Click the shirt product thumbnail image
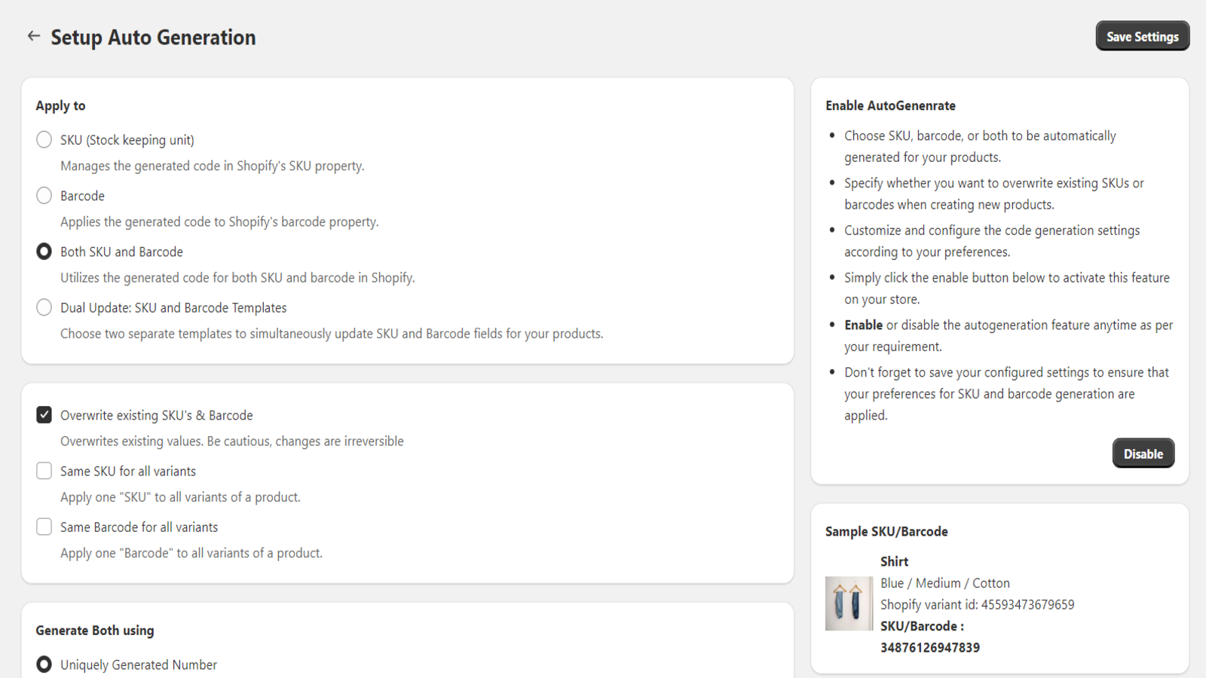 click(849, 603)
